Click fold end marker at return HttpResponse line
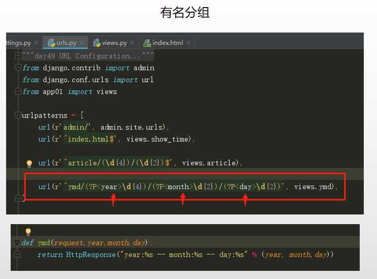The image size is (377, 279). click(17, 254)
